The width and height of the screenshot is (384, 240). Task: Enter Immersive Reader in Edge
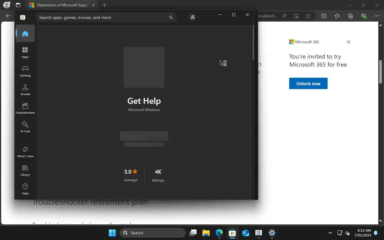[296, 16]
